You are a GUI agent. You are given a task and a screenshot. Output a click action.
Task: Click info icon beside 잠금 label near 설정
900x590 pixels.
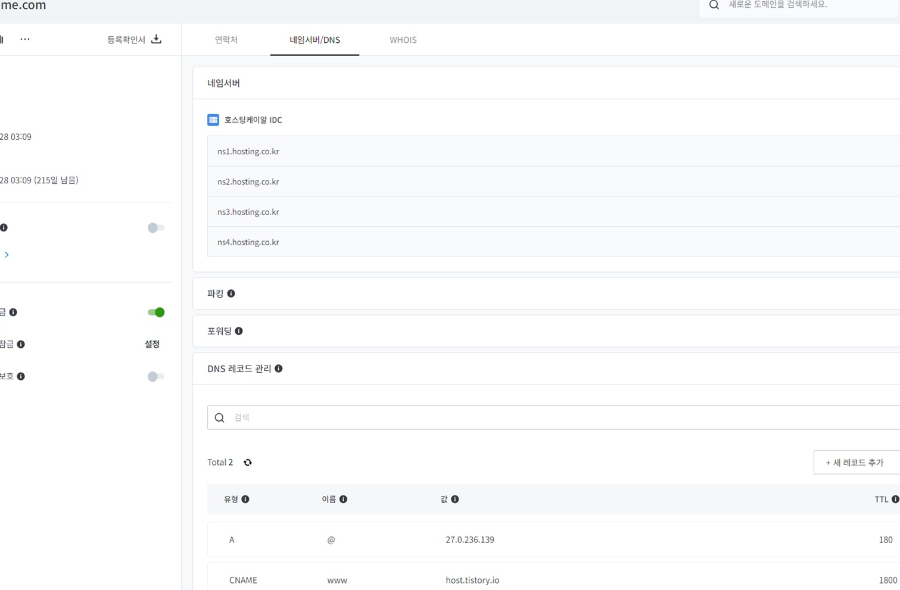tap(21, 344)
